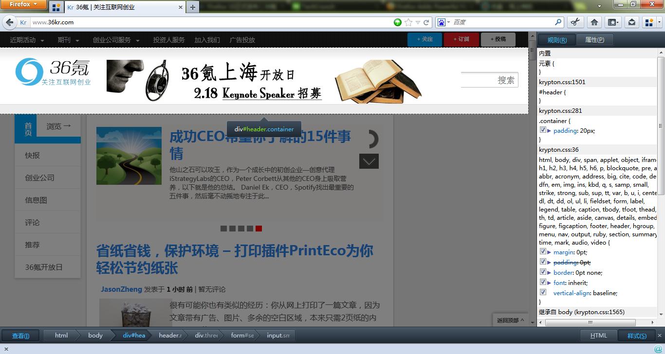This screenshot has height=354, width=665.
Task: Select the form#se breadcrumb node
Action: (x=242, y=336)
